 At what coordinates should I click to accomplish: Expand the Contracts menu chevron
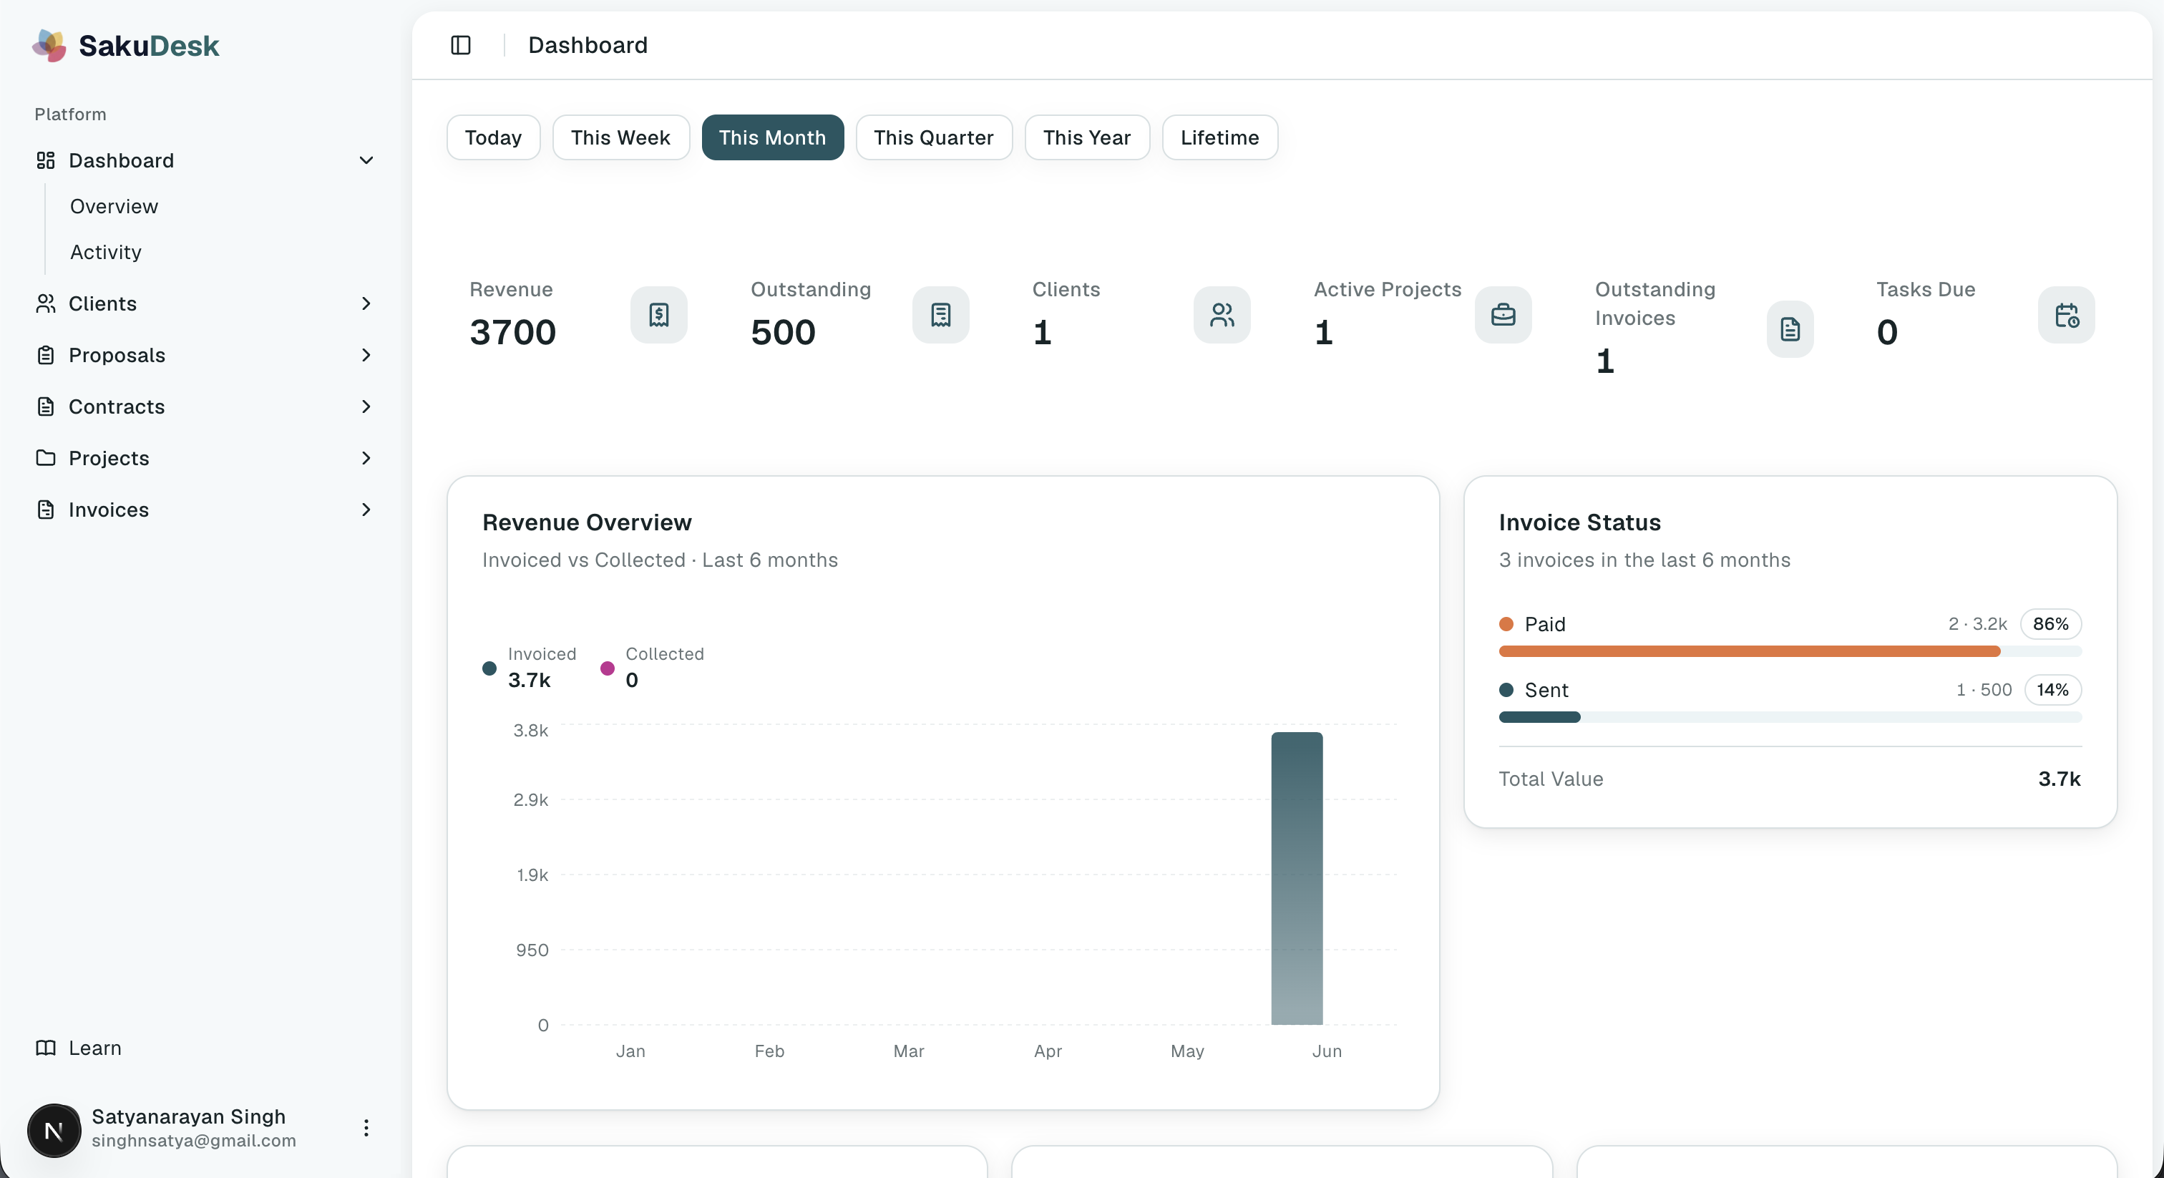pos(366,407)
